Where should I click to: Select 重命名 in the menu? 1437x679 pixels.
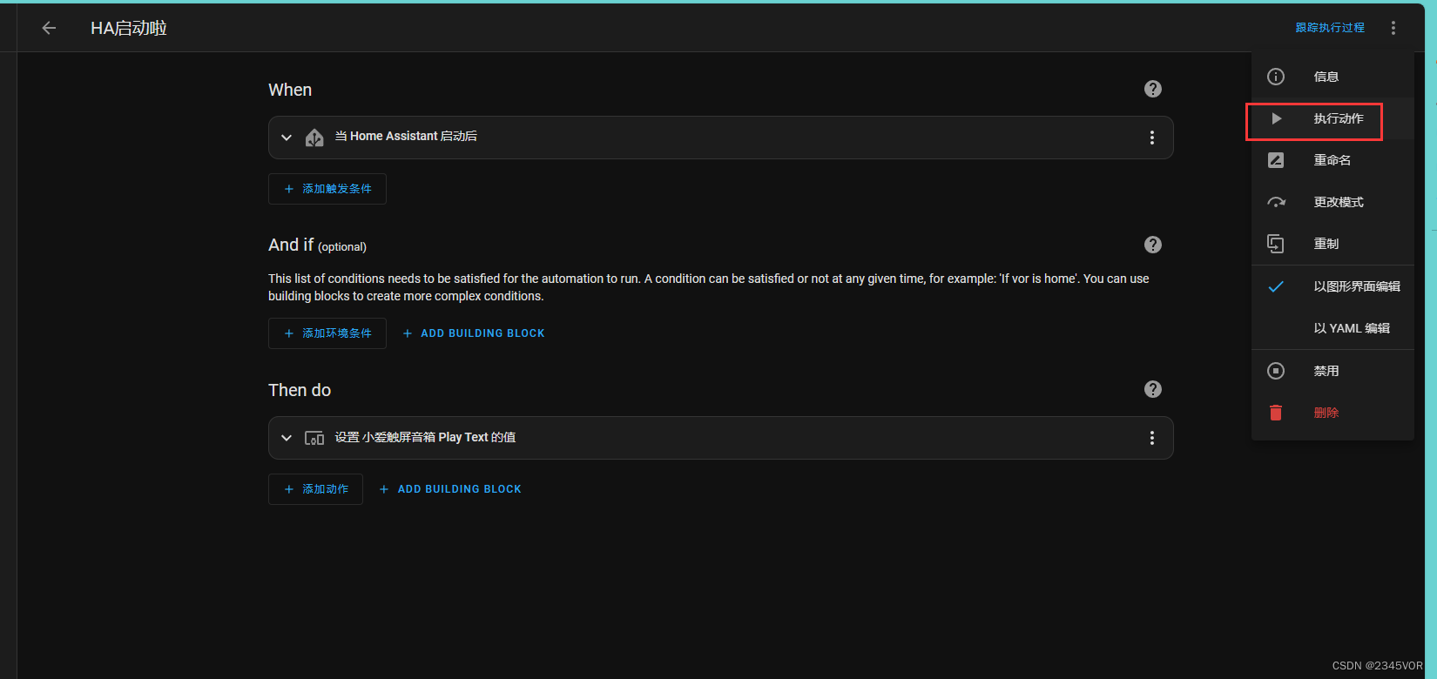(x=1332, y=160)
